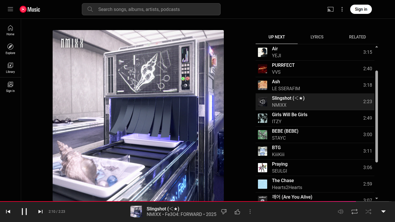Dislike the current song
395x222 pixels.
pos(224,212)
